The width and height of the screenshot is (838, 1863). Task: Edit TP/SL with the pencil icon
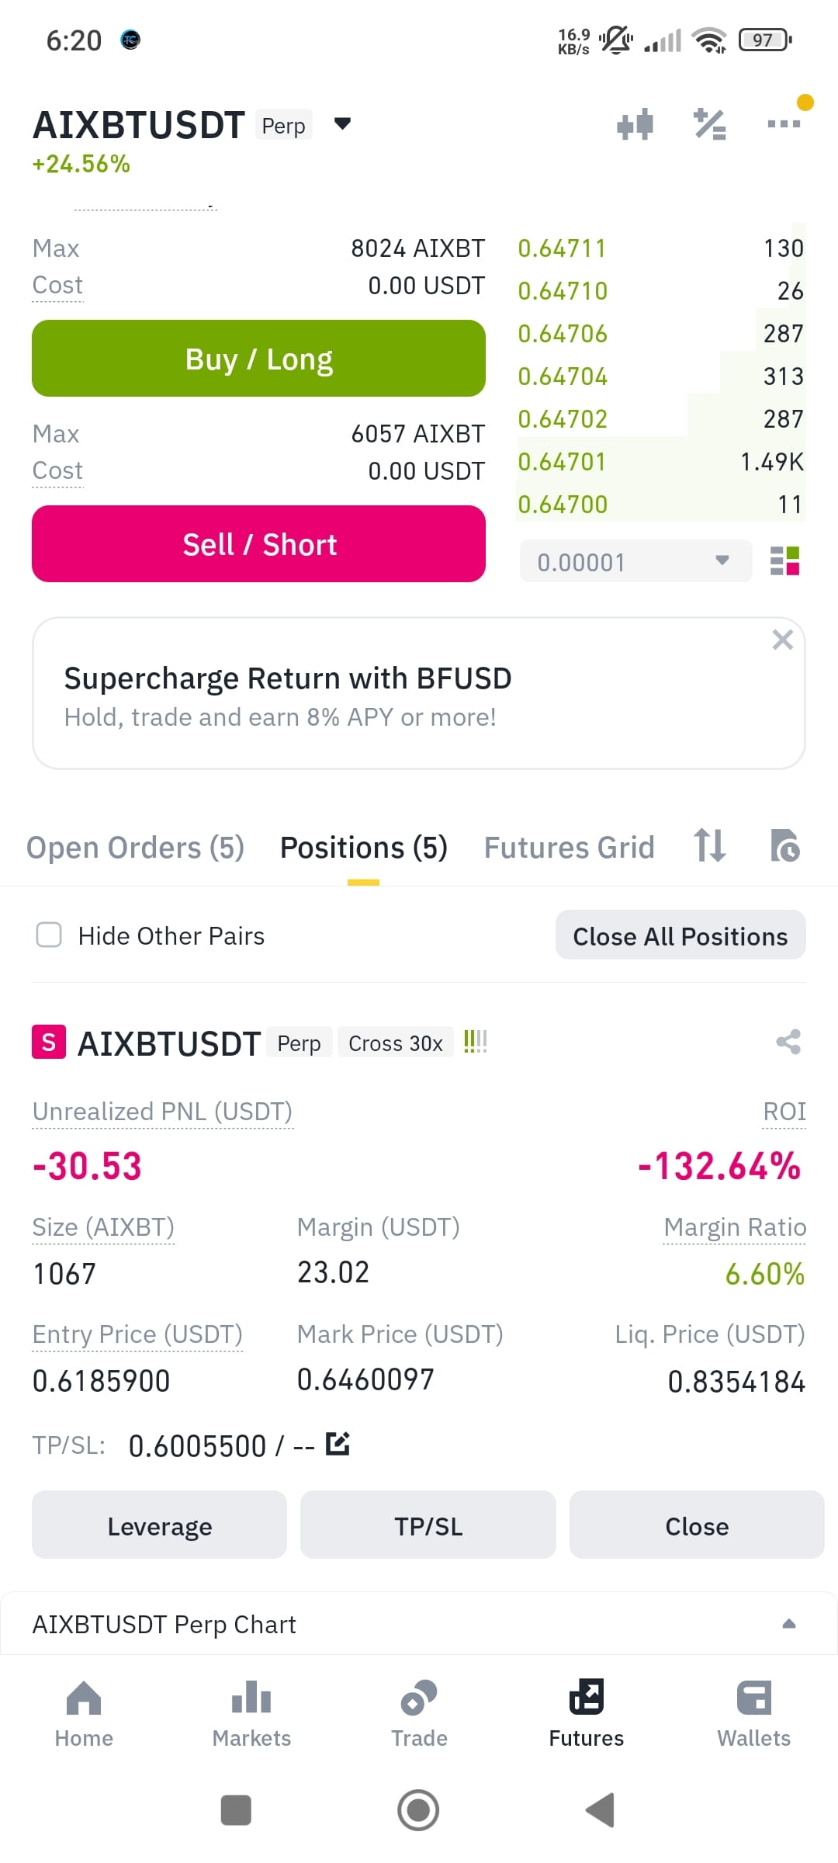click(x=338, y=1444)
